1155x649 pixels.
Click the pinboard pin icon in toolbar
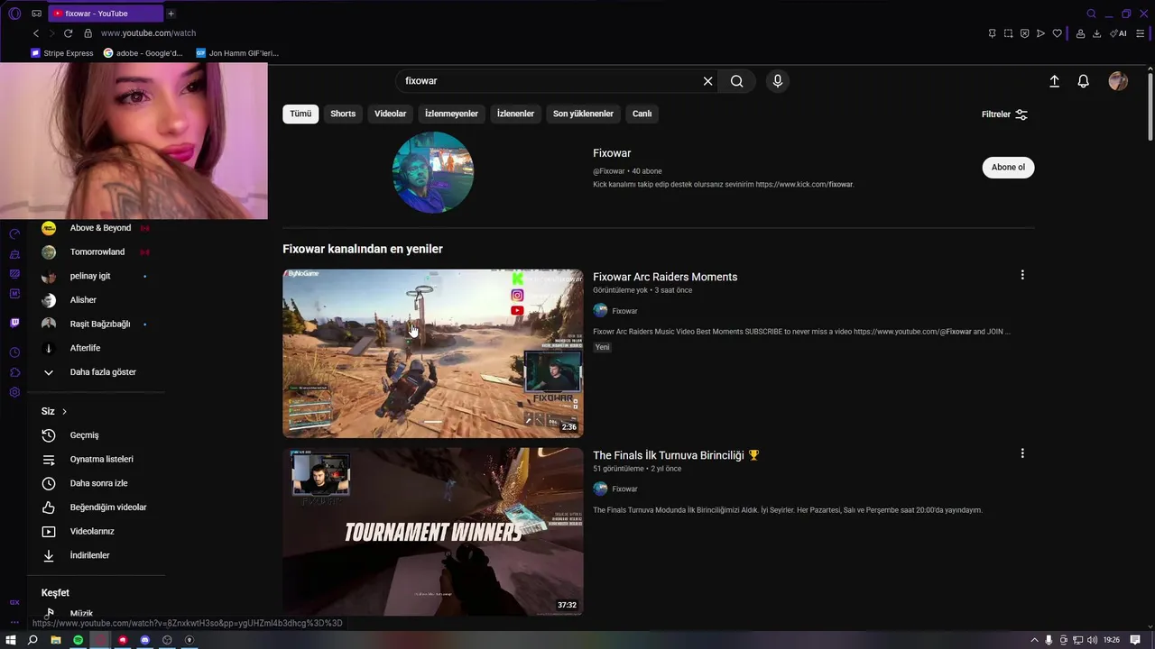992,33
